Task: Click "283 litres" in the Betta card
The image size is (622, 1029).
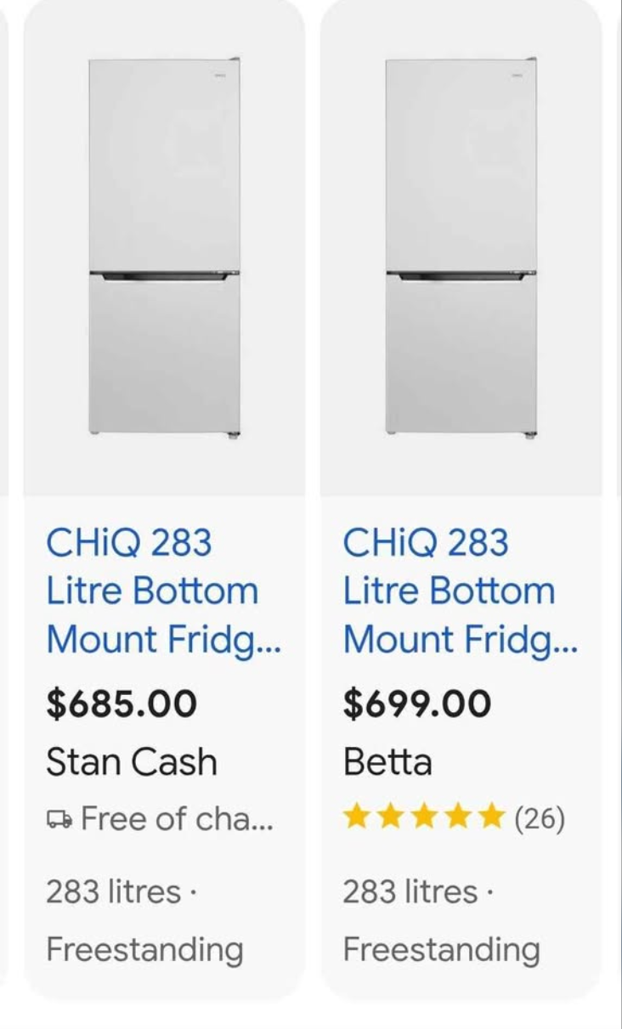Action: [x=410, y=892]
